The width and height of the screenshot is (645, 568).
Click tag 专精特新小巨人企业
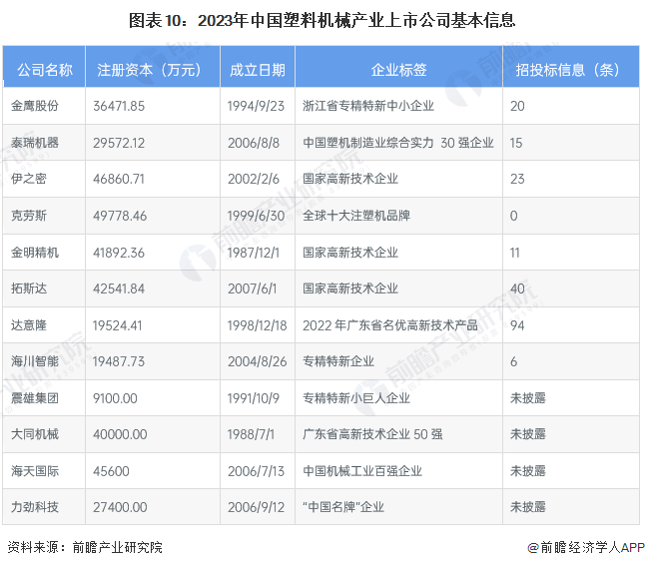[x=356, y=398]
